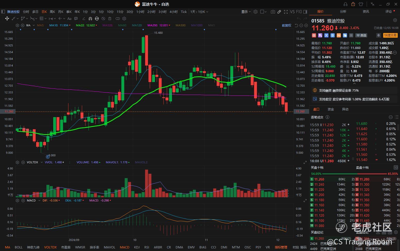Toggle the 10-level order book depth button

(396, 167)
